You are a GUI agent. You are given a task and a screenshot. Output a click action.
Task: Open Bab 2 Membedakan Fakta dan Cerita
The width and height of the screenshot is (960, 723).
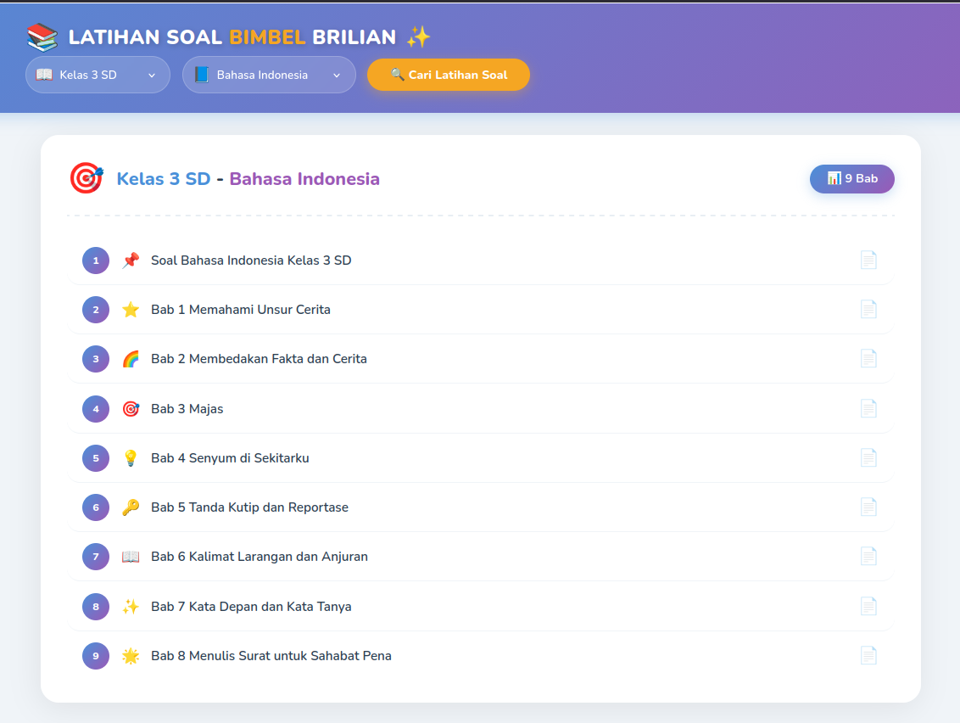pos(481,359)
